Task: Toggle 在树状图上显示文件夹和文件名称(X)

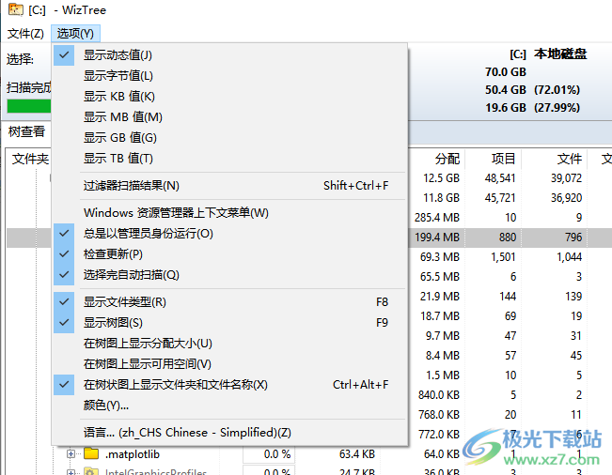Action: pyautogui.click(x=230, y=385)
